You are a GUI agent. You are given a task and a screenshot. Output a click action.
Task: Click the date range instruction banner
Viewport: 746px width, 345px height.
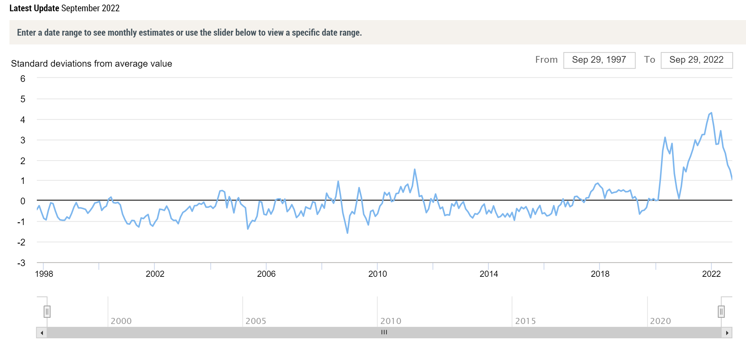click(x=189, y=33)
